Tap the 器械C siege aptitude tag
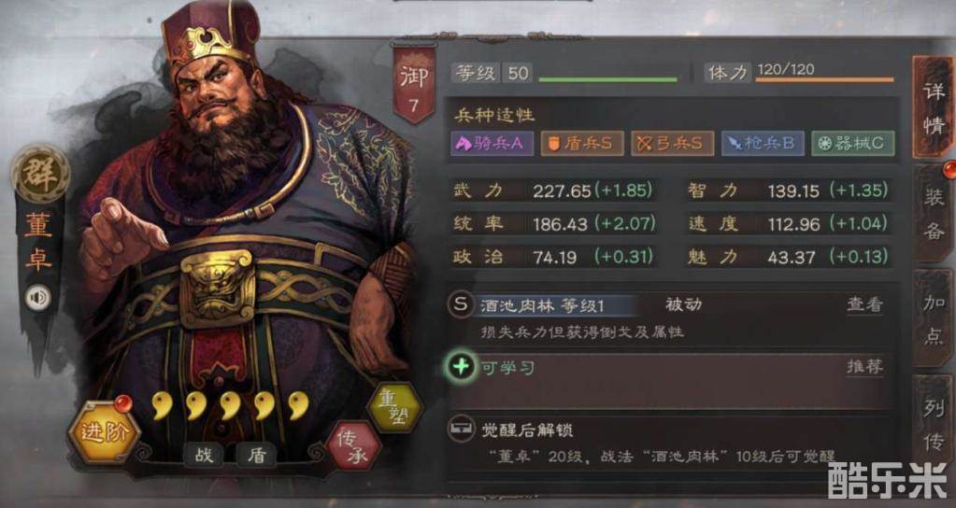 click(853, 143)
